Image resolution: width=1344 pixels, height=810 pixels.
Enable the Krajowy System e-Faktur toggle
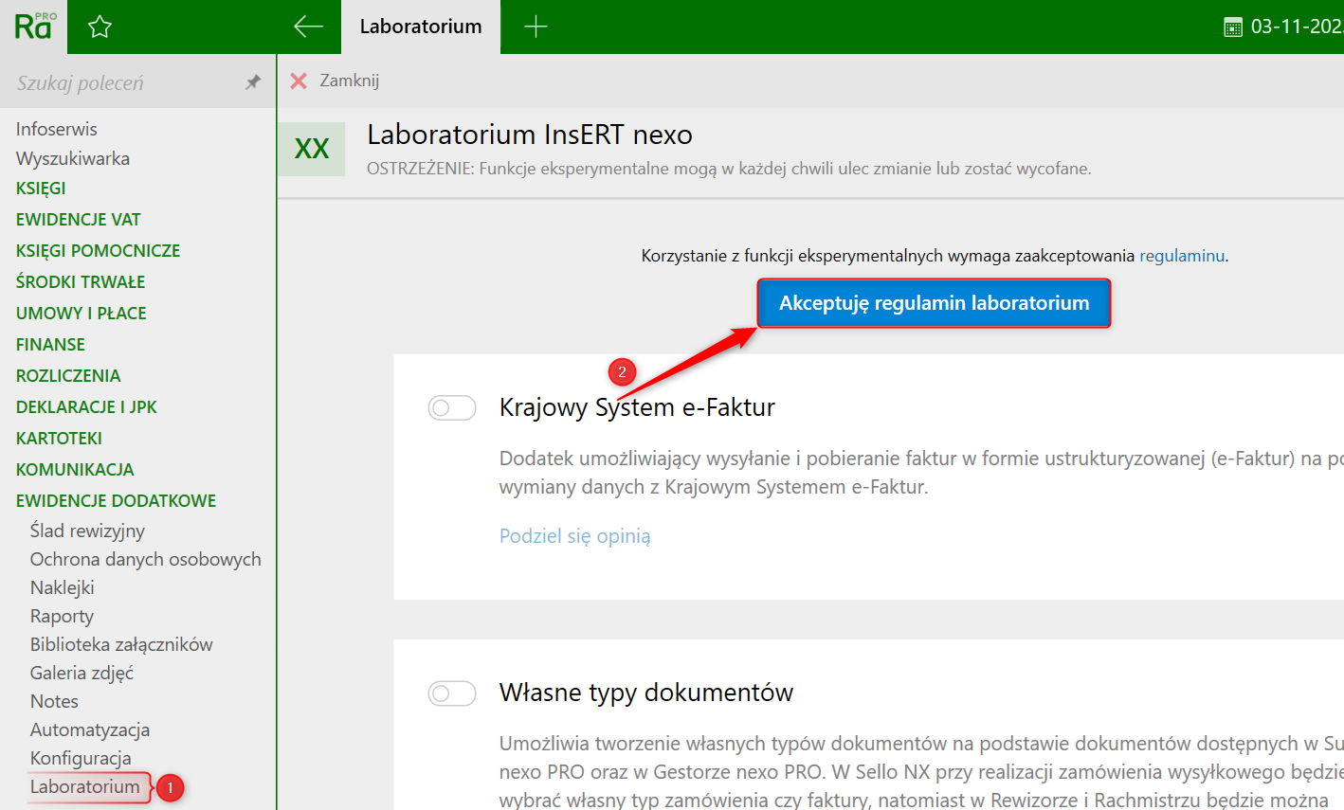[x=452, y=408]
